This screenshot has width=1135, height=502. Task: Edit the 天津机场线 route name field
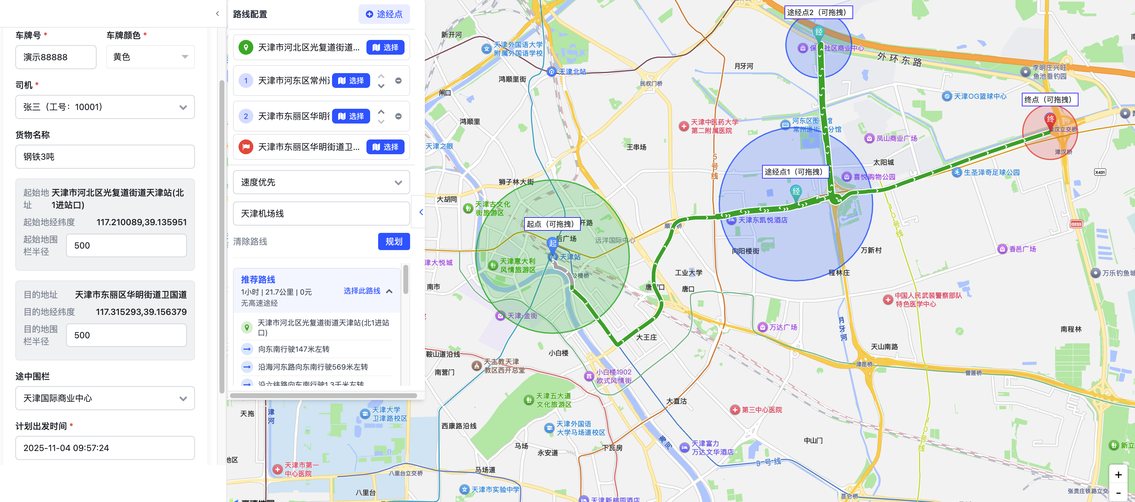321,214
